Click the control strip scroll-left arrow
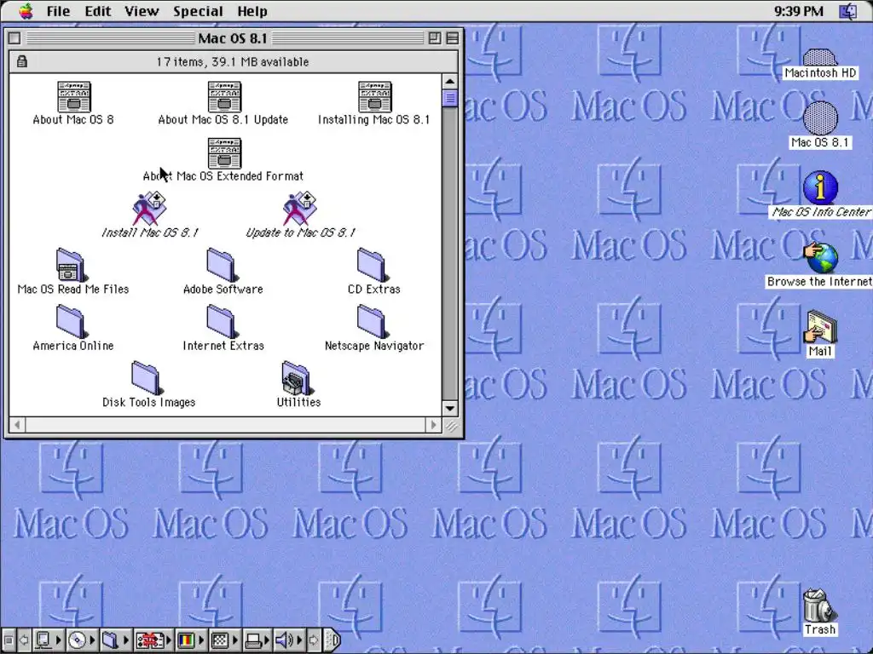873x654 pixels. (24, 640)
